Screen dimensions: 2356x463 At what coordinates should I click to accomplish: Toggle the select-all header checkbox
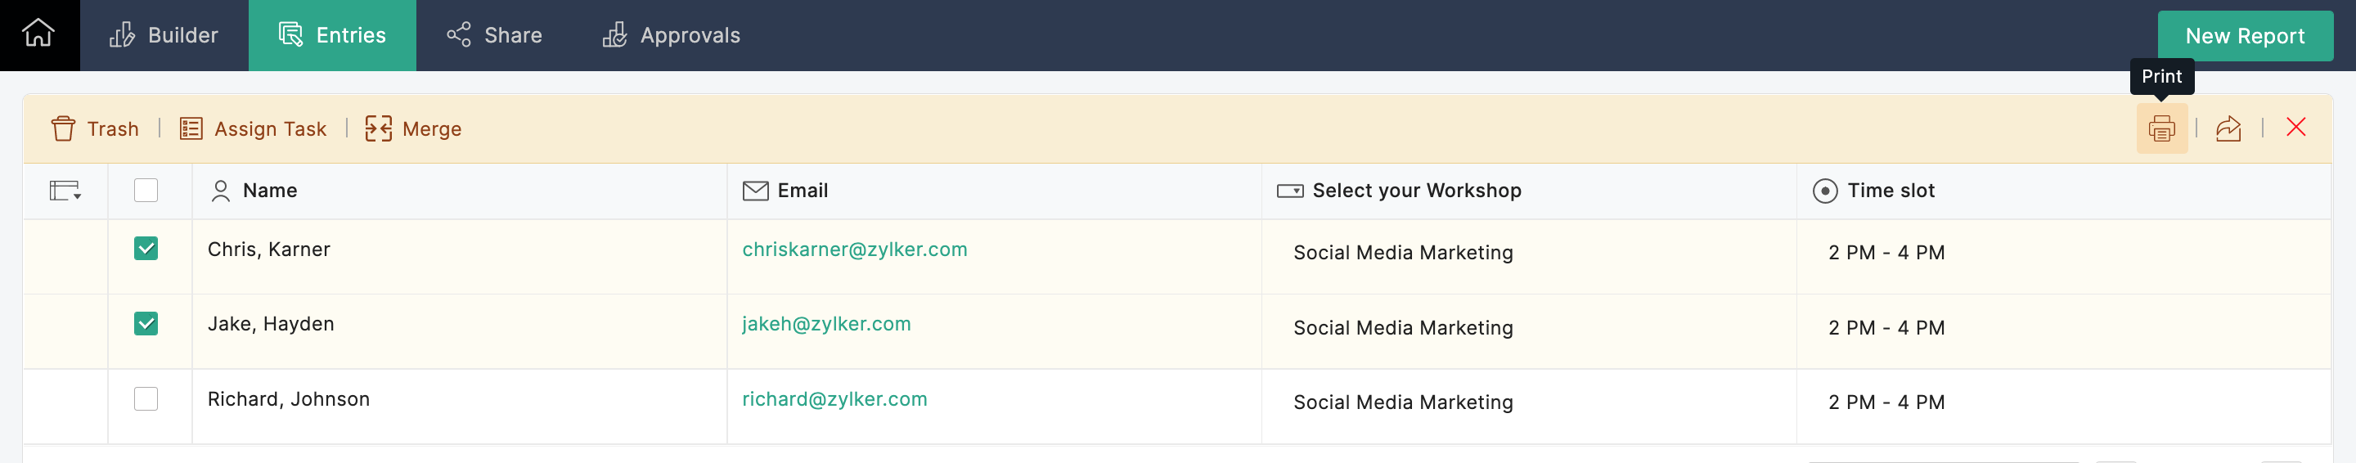tap(146, 191)
